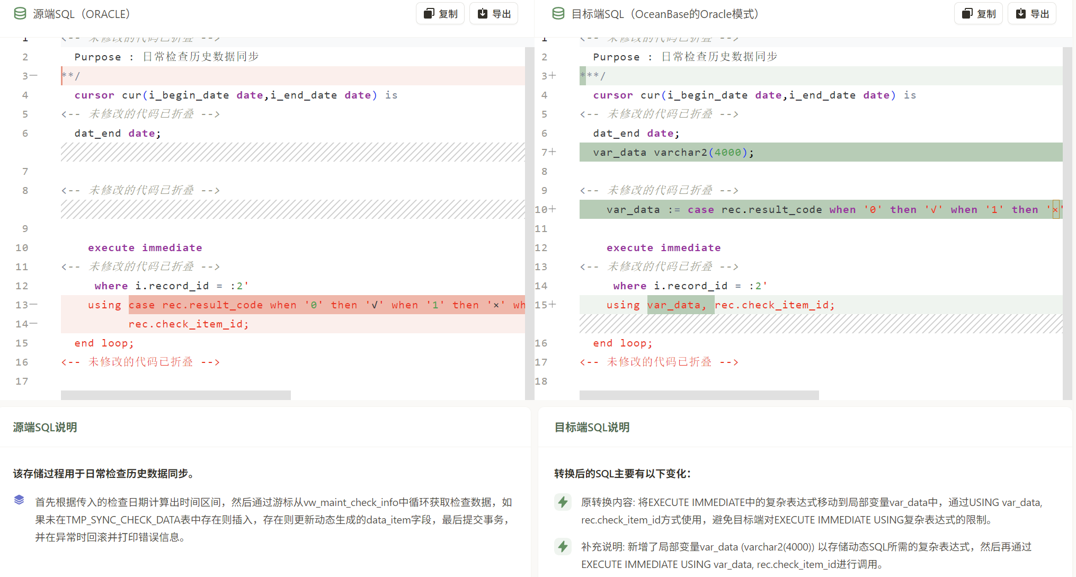Click the deleted line marker '3−' in the source gutter
Image resolution: width=1076 pixels, height=577 pixels.
click(30, 76)
